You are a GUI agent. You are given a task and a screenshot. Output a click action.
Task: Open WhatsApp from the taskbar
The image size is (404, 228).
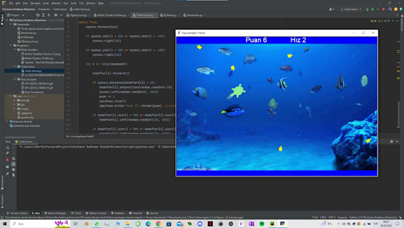click(97, 224)
